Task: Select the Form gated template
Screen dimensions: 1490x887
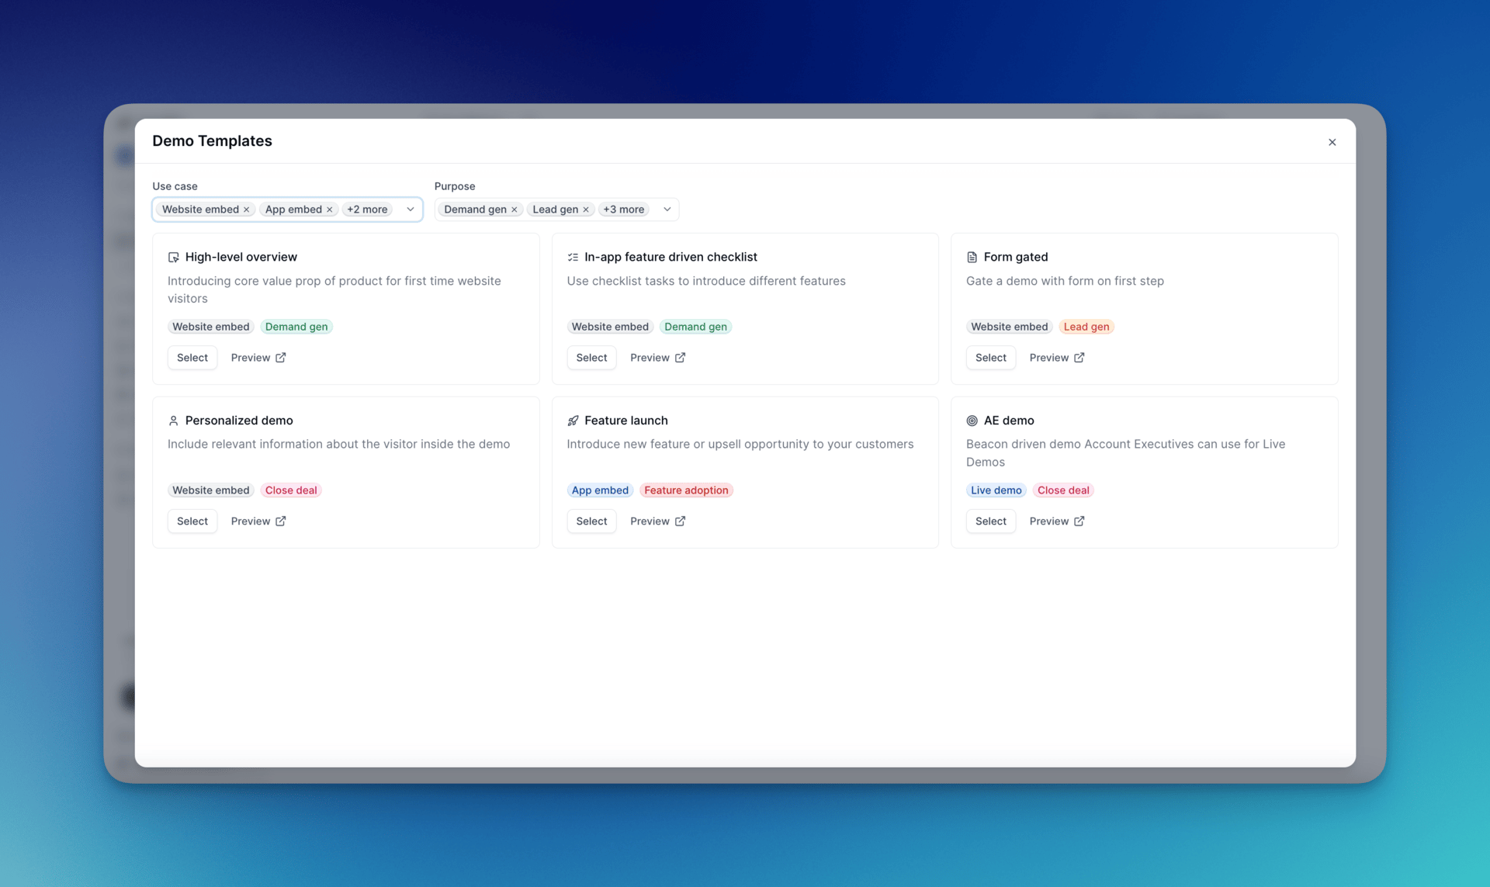Action: click(990, 358)
